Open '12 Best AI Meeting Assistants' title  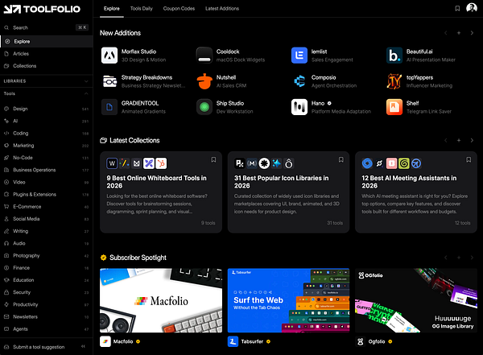coord(409,182)
